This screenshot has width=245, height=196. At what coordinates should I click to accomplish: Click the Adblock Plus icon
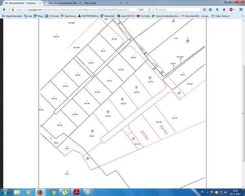[x=231, y=9]
